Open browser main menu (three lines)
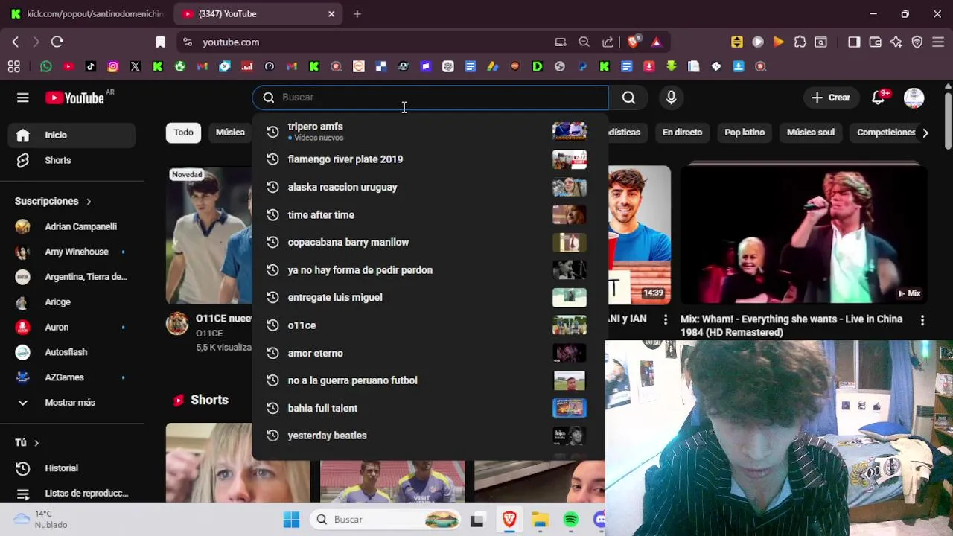 coord(938,42)
